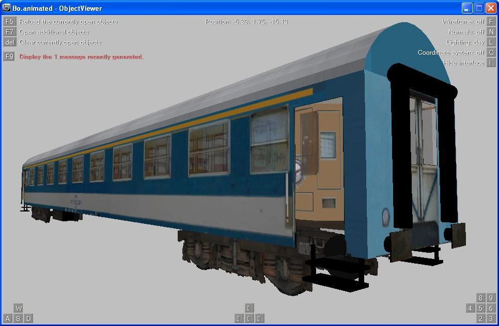Image resolution: width=499 pixels, height=326 pixels.
Task: Click the upper arrow key box at bottom center
Action: coord(249,308)
